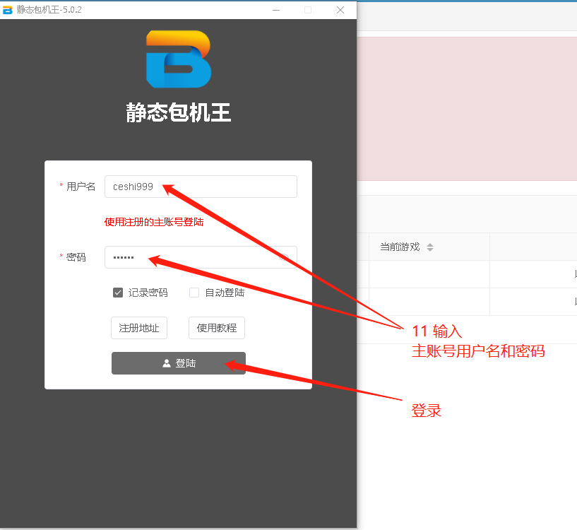577x530 pixels.
Task: Click the greyed-out maximize window button
Action: (x=308, y=10)
